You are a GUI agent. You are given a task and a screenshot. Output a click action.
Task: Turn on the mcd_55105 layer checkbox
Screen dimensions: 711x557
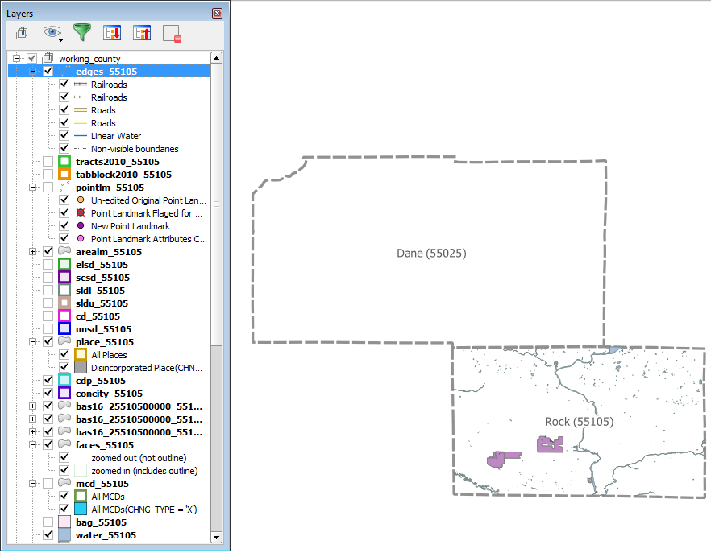(x=48, y=484)
